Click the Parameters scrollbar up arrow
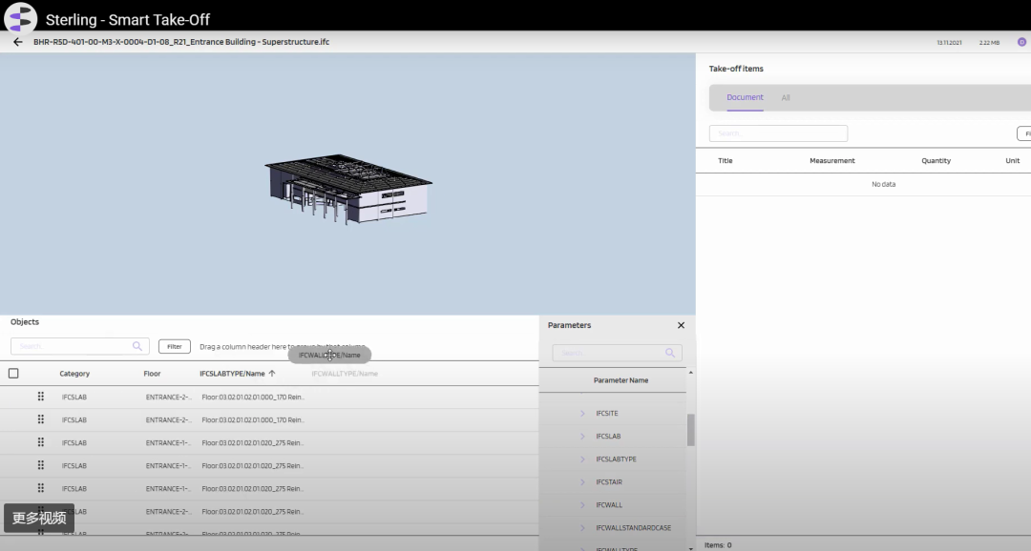This screenshot has height=551, width=1031. pos(690,373)
